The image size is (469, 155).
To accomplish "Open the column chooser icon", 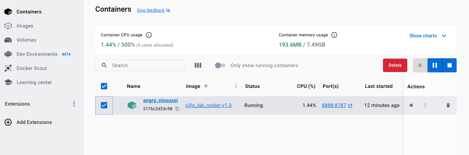I will [x=198, y=65].
